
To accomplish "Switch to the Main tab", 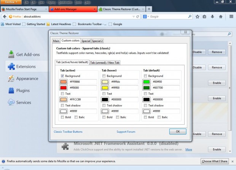I will (x=56, y=41).
